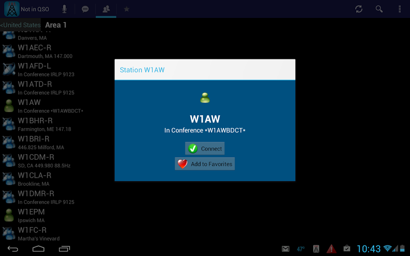
Task: Tap the green user icon in dialog
Action: 205,98
